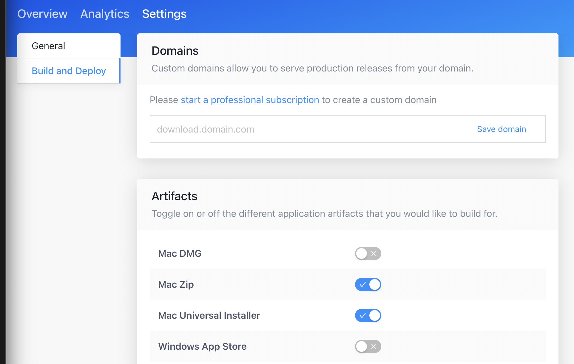Disable the Mac Zip artifact
The image size is (574, 364).
point(368,284)
